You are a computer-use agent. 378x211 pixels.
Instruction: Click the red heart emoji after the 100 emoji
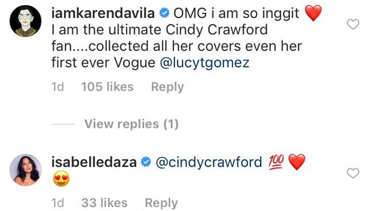click(297, 162)
